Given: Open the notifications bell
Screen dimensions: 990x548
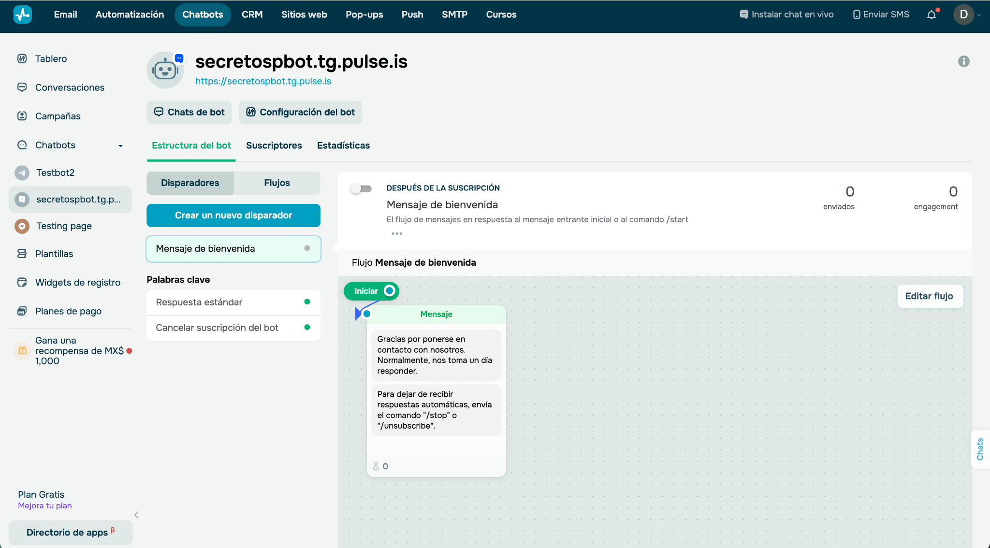Looking at the screenshot, I should [932, 14].
